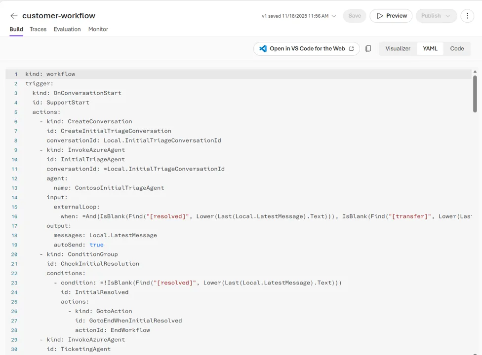
Task: Expand the version history dropdown chevron
Action: tap(334, 16)
